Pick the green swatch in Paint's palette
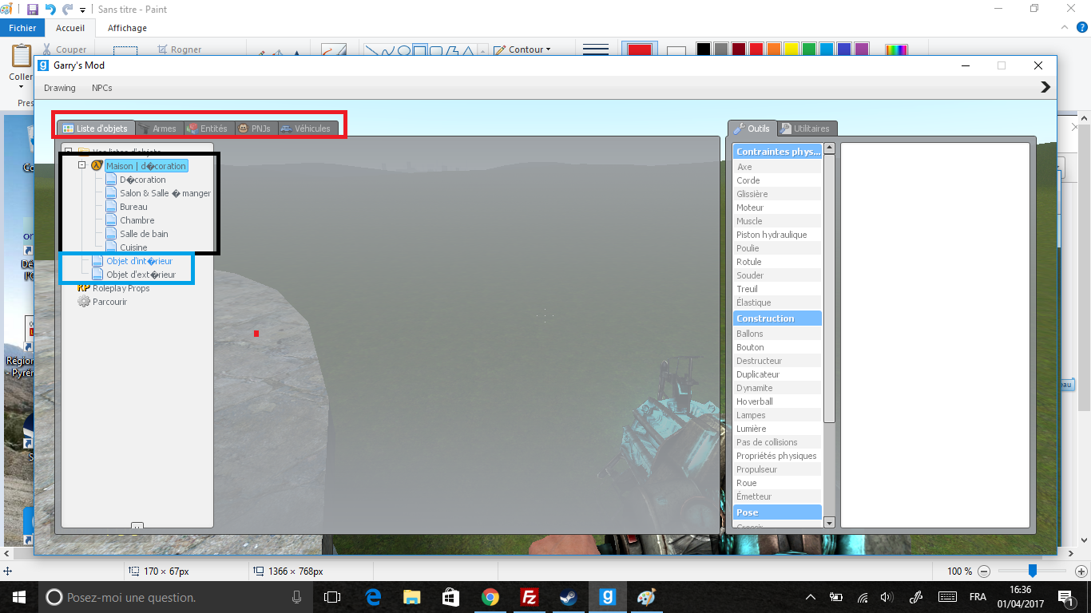Image resolution: width=1091 pixels, height=613 pixels. (808, 49)
